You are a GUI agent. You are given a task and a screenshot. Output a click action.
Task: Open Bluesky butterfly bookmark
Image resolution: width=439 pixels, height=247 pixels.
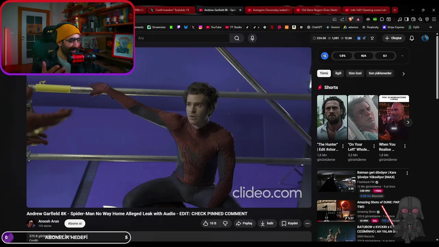point(186,27)
